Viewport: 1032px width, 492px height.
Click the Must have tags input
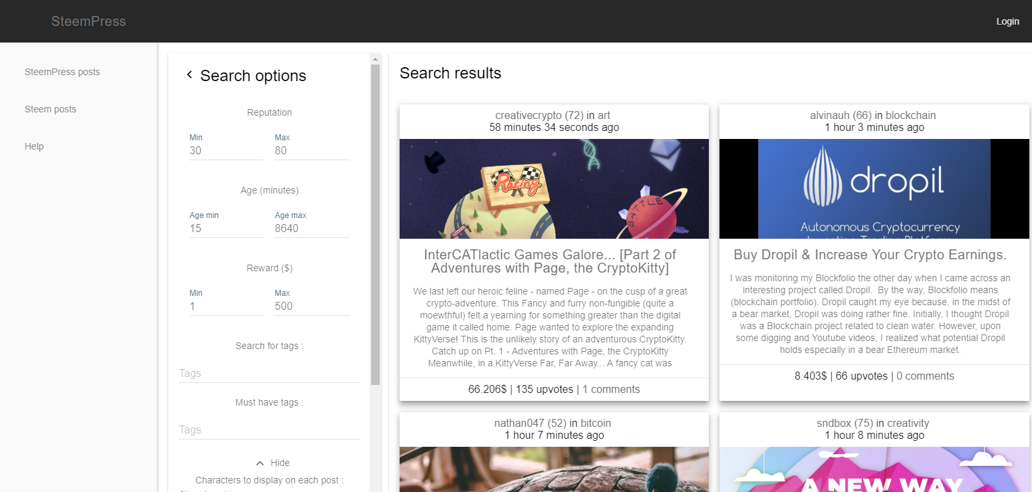[x=269, y=430]
